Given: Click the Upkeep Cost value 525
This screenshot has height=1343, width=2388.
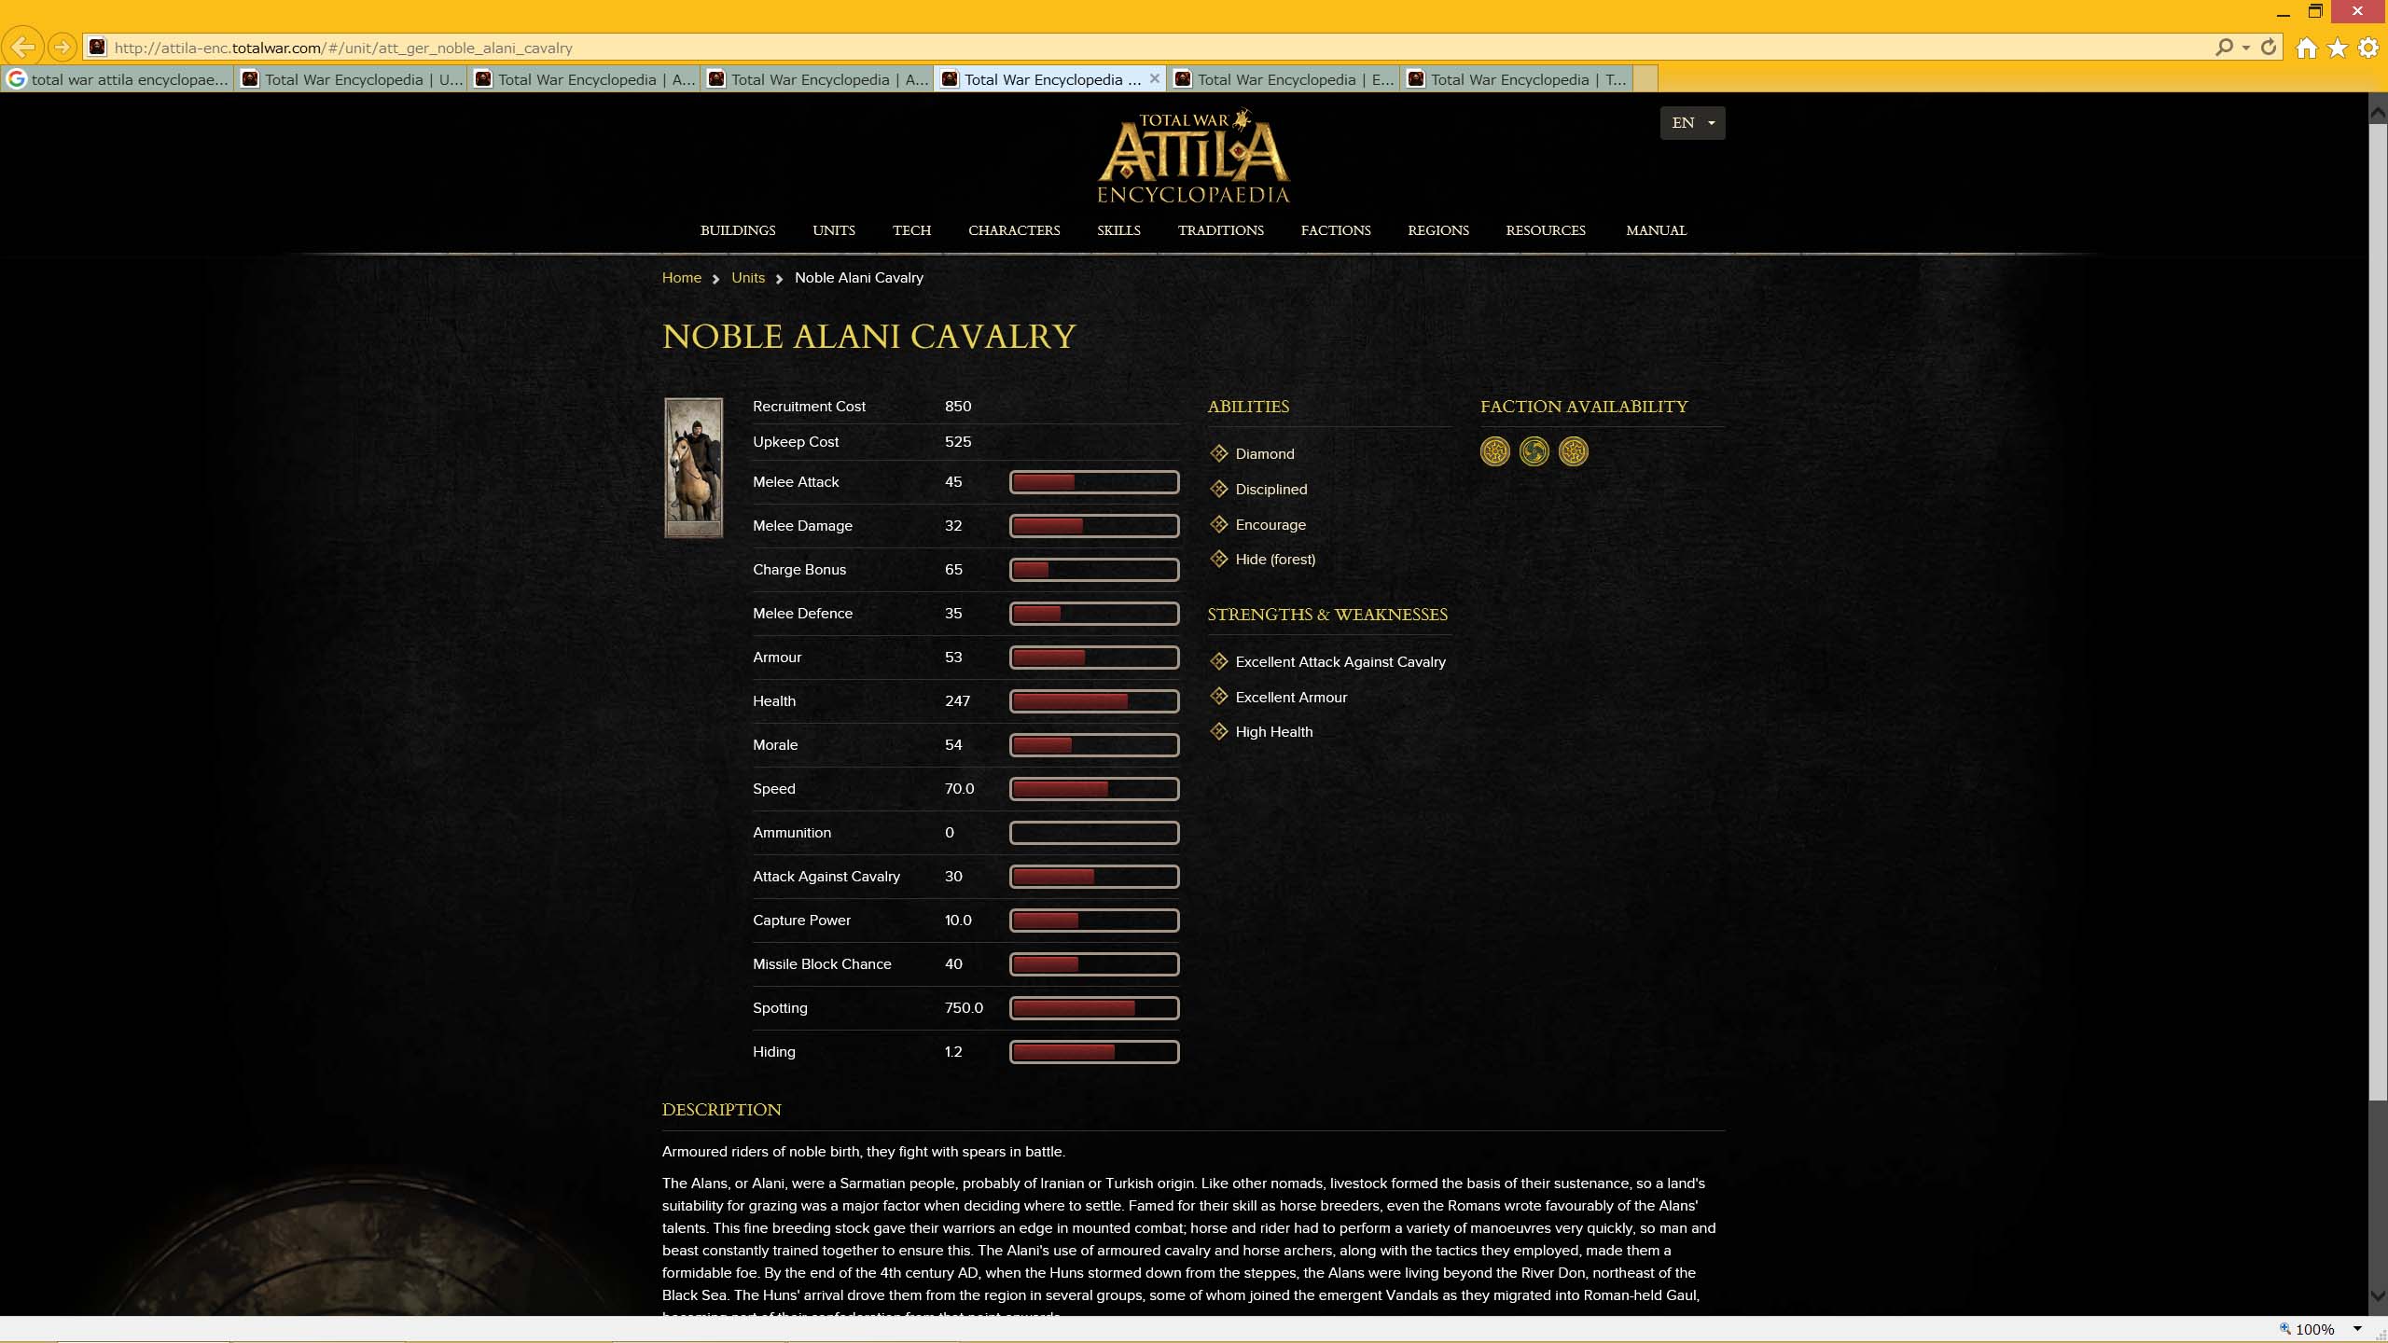Looking at the screenshot, I should [x=958, y=442].
